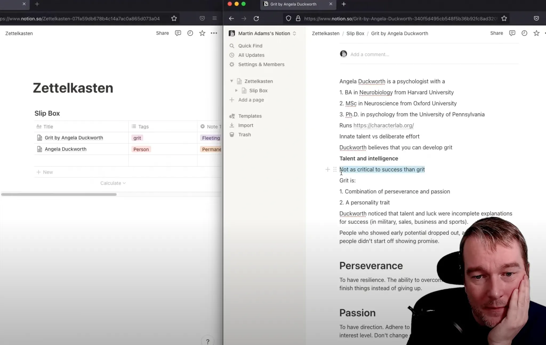
Task: Open the three-dot menu in left Zettelkasten page
Action: pyautogui.click(x=214, y=33)
